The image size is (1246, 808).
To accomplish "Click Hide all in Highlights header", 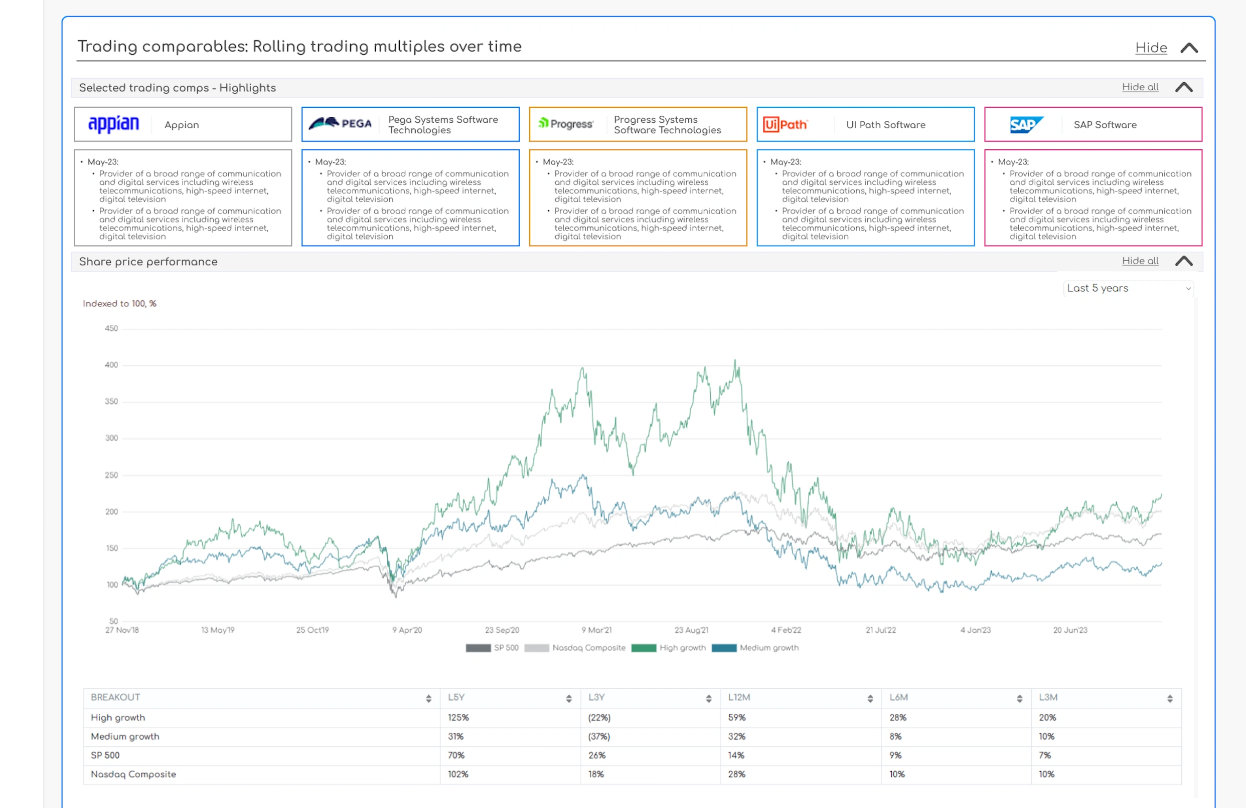I will (x=1140, y=87).
